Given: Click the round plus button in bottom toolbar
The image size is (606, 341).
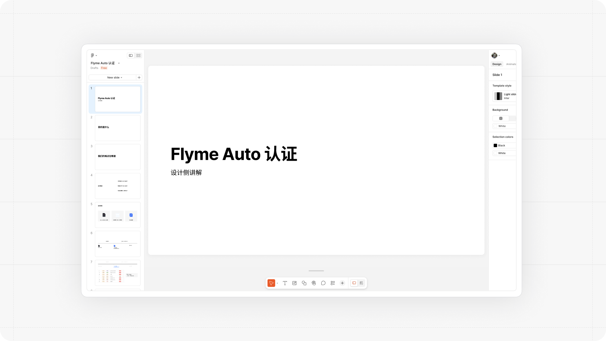Looking at the screenshot, I should pyautogui.click(x=342, y=283).
